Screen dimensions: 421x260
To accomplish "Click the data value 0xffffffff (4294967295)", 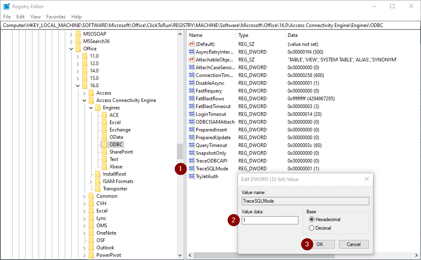I will pyautogui.click(x=311, y=99).
